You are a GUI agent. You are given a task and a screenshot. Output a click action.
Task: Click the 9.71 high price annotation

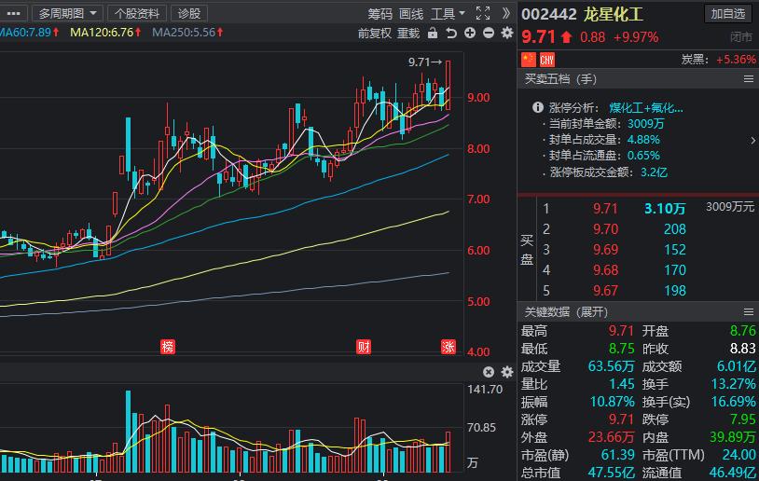tap(424, 62)
